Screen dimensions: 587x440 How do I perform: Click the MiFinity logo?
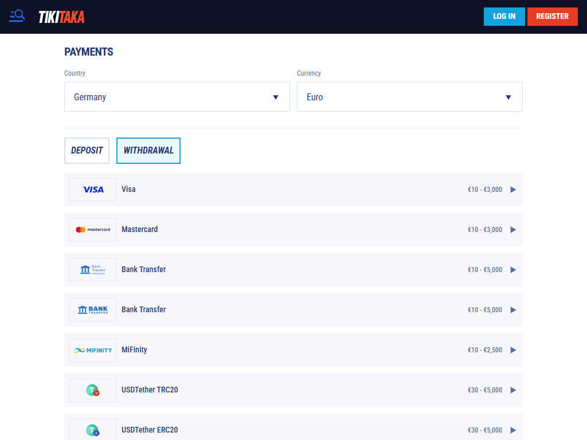click(x=93, y=350)
